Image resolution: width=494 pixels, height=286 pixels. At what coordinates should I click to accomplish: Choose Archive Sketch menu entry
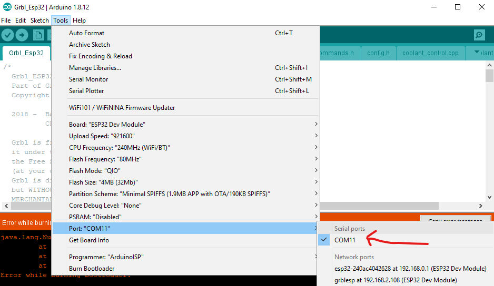[185, 45]
